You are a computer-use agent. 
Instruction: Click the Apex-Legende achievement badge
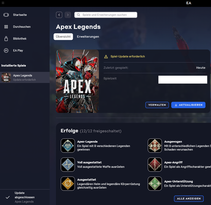click(68, 145)
